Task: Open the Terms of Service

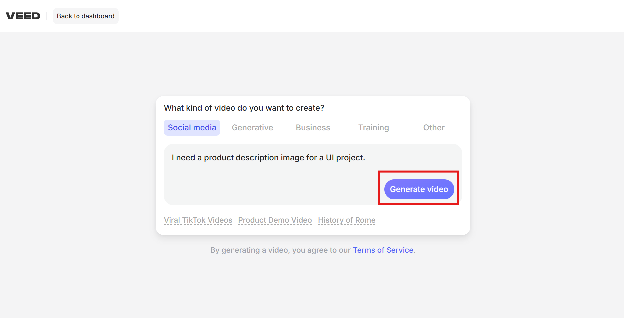Action: tap(383, 250)
